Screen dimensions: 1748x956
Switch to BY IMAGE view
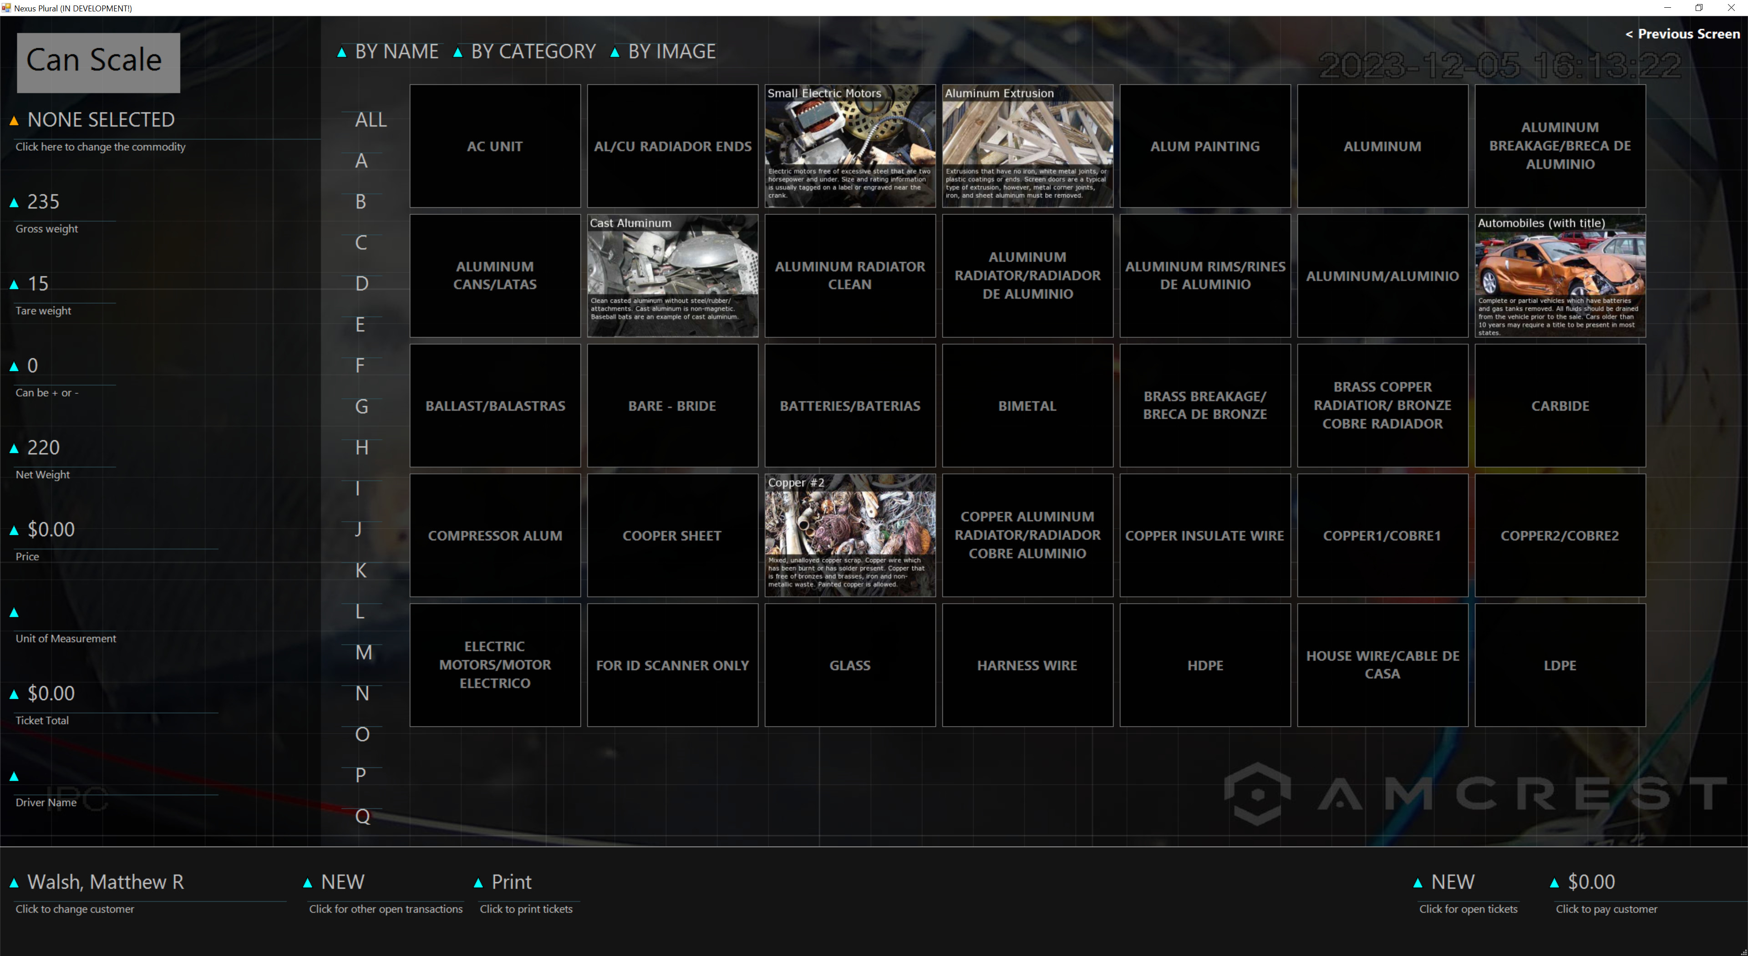tap(671, 51)
